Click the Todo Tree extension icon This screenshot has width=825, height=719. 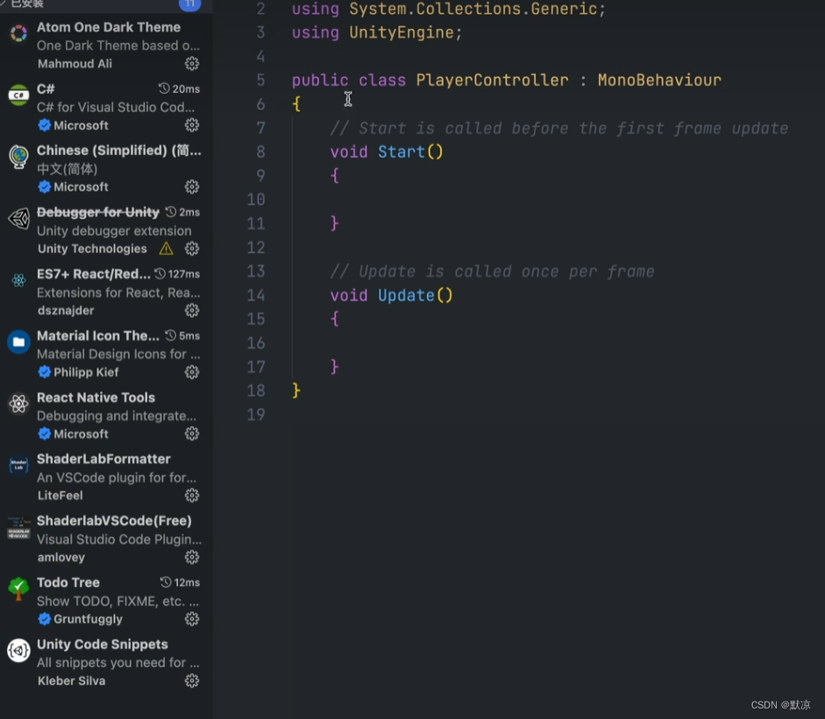coord(18,589)
